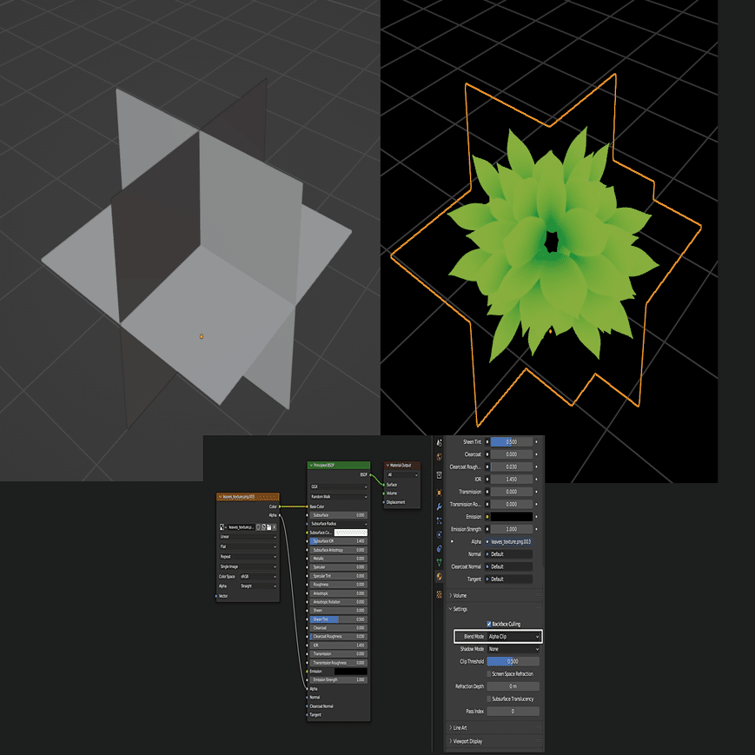The width and height of the screenshot is (755, 755).
Task: Click the open image folder icon in texture node
Action: point(268,527)
